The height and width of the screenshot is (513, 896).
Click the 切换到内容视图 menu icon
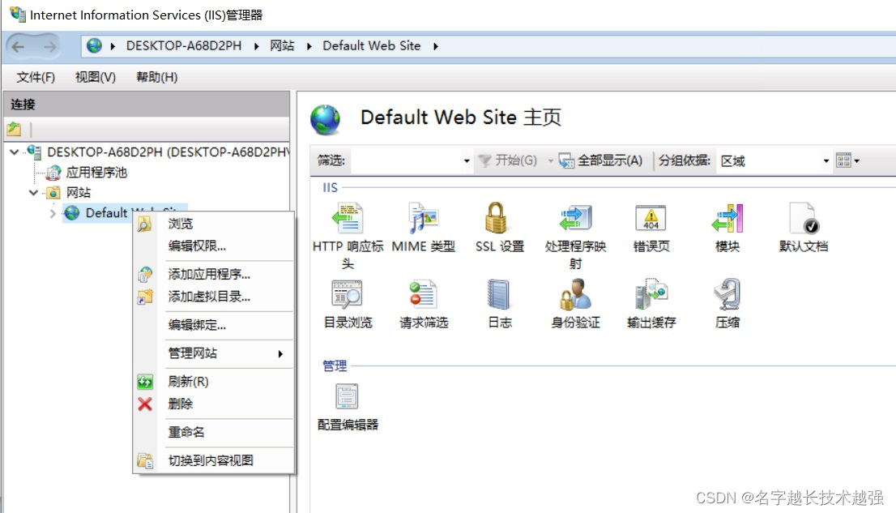click(145, 460)
